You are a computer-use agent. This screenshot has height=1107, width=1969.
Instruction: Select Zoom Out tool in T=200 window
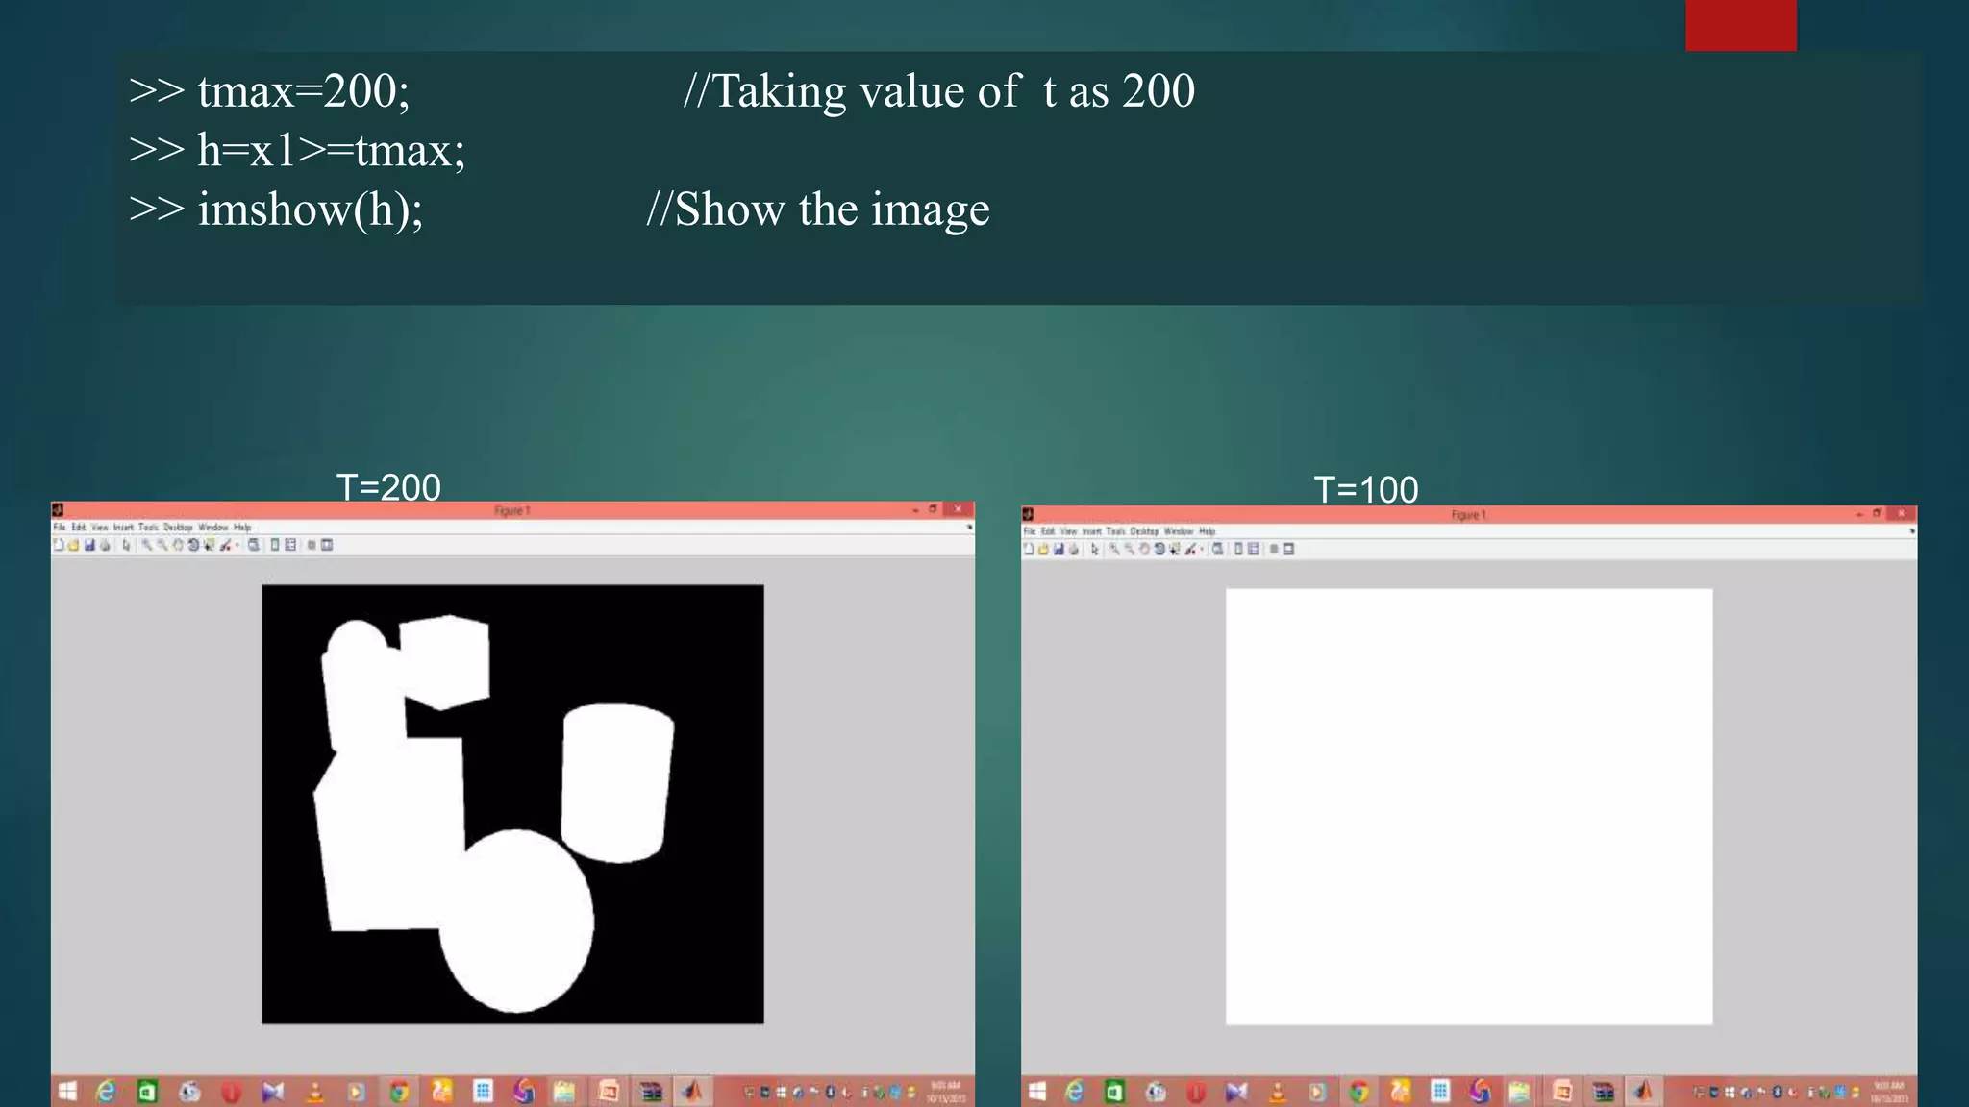(x=162, y=545)
